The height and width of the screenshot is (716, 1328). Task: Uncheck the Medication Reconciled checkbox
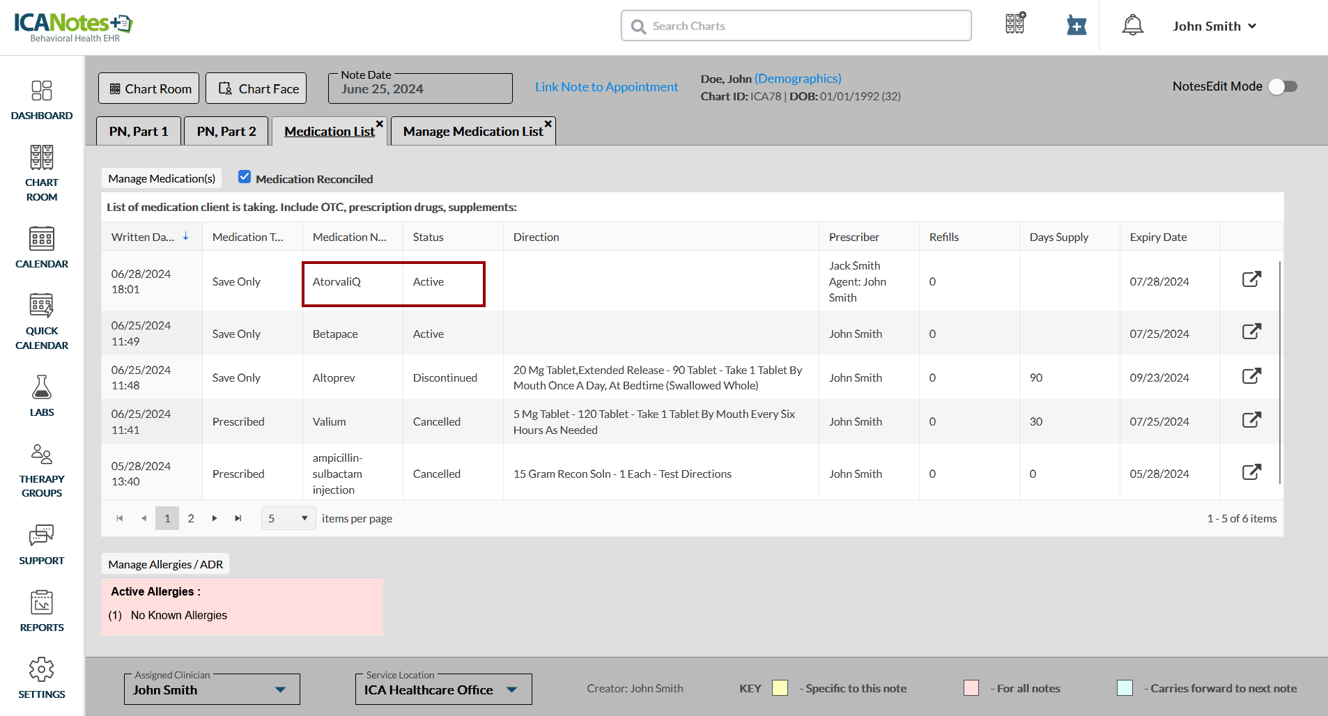click(x=245, y=177)
